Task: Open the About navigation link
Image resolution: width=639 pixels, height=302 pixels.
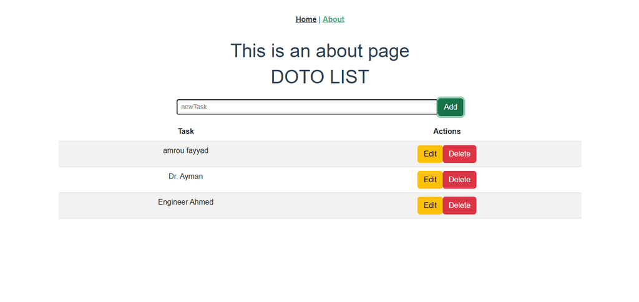Action: pyautogui.click(x=333, y=19)
